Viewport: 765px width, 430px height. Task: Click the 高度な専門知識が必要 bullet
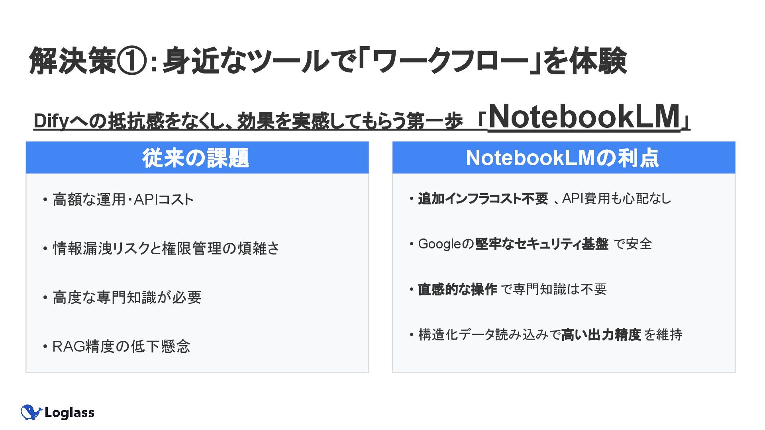(x=127, y=297)
